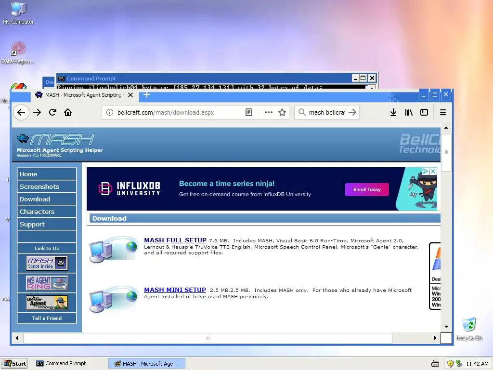
Task: Click the horizontal scrollbar right arrow
Action: point(435,338)
